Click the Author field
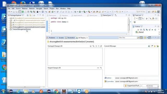The image size is (167, 94). [x=137, y=78]
